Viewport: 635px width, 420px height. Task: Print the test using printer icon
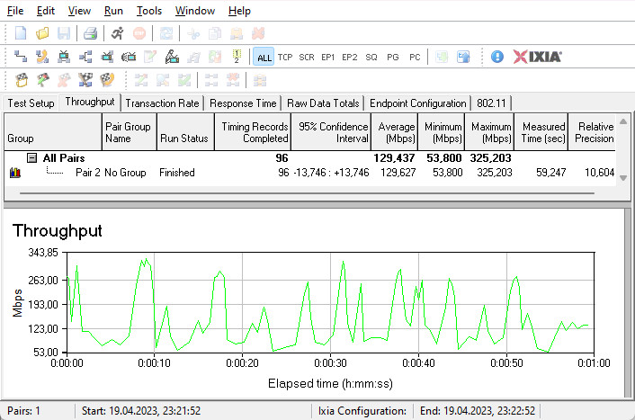(x=90, y=33)
